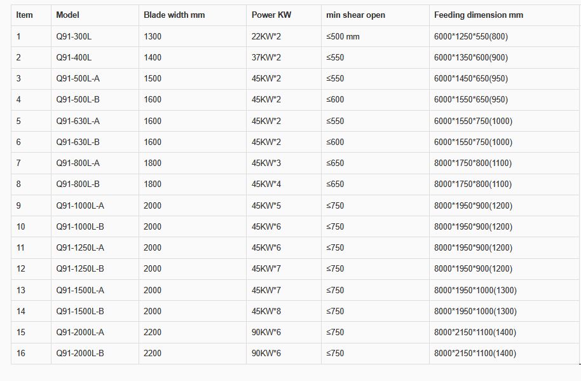This screenshot has height=381, width=581.
Task: Click the "≤500 mm" shear open cell
Action: [343, 36]
